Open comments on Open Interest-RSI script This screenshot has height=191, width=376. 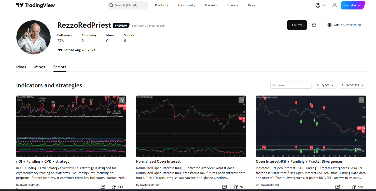tap(339, 187)
